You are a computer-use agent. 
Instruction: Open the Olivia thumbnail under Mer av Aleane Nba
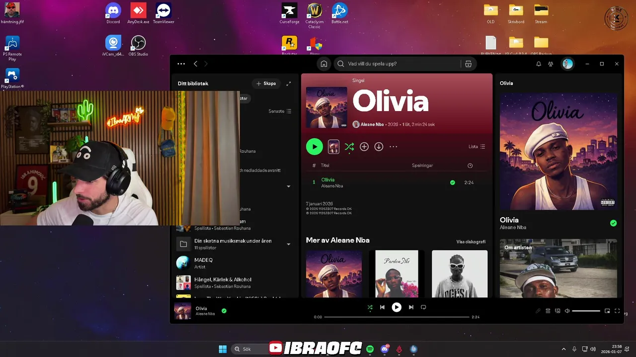pos(334,274)
